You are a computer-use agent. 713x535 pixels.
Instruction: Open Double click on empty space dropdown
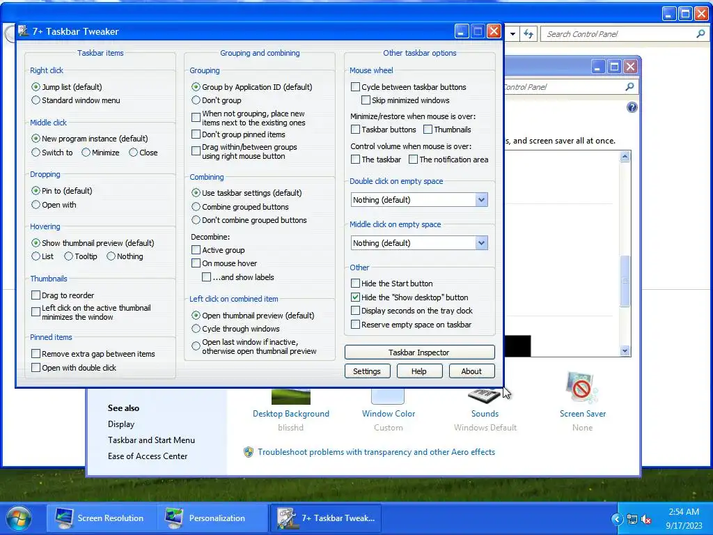[x=418, y=200]
